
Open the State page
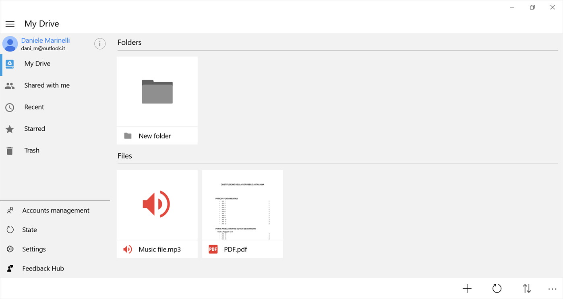(29, 230)
